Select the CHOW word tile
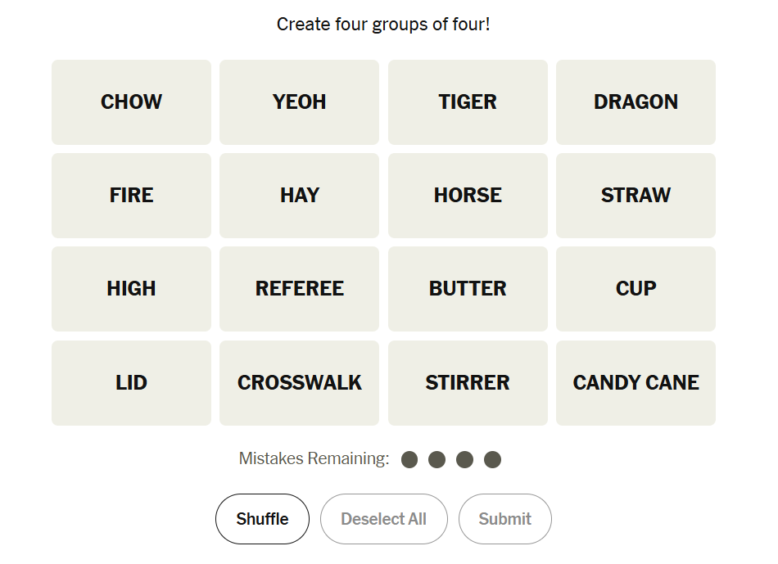 point(131,102)
